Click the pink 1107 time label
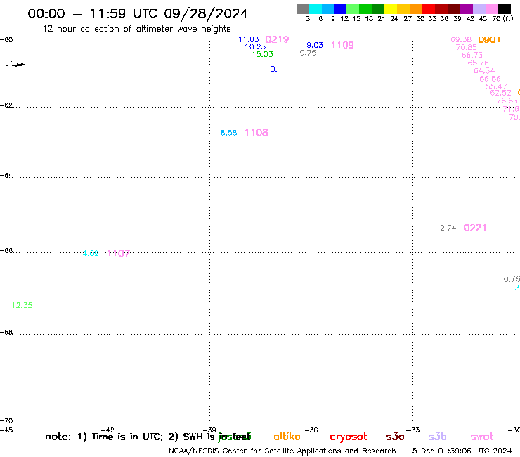This screenshot has width=520, height=457. (119, 254)
